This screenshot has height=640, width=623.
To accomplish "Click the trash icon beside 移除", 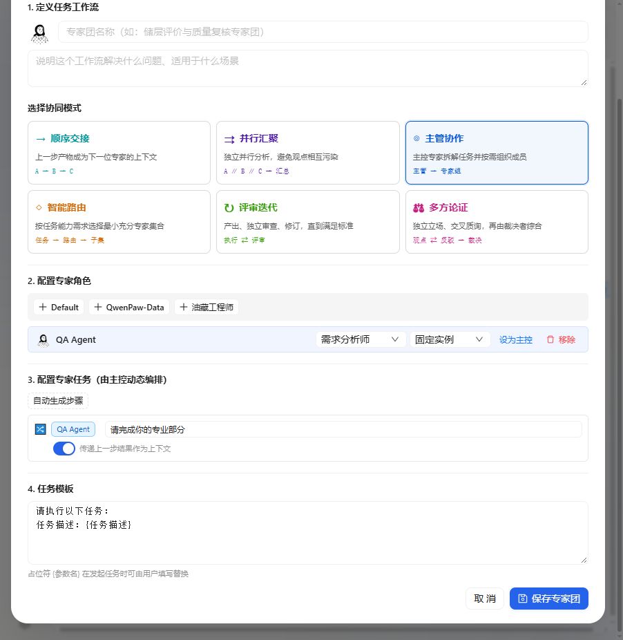I will tap(550, 339).
